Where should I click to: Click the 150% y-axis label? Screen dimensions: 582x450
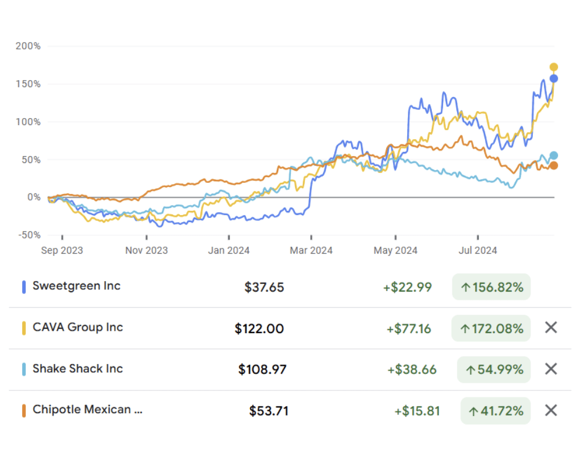point(28,84)
